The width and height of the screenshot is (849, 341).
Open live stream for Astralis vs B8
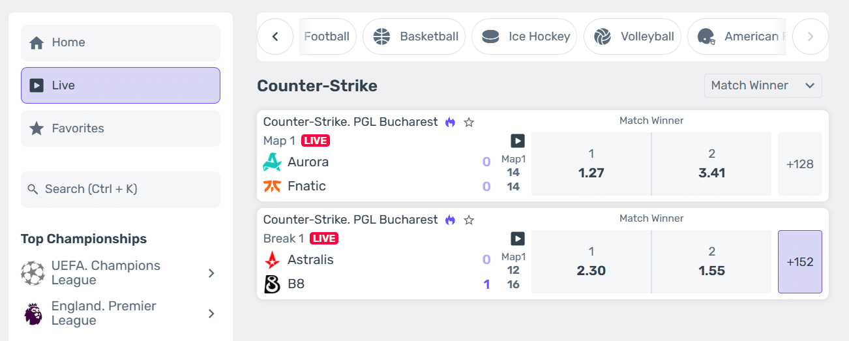[x=517, y=239]
